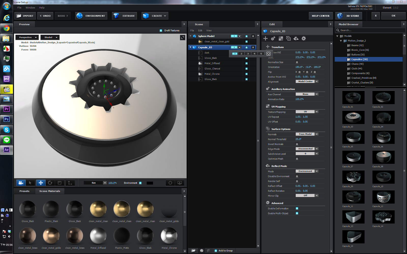Image resolution: width=407 pixels, height=254 pixels.
Task: Enable the Normalize Size checkbox
Action: [x=297, y=62]
